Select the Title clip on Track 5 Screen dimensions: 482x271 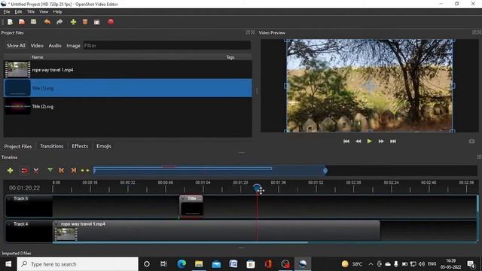point(191,206)
